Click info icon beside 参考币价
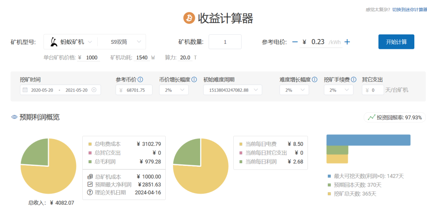Image resolution: width=427 pixels, height=207 pixels. click(x=140, y=79)
